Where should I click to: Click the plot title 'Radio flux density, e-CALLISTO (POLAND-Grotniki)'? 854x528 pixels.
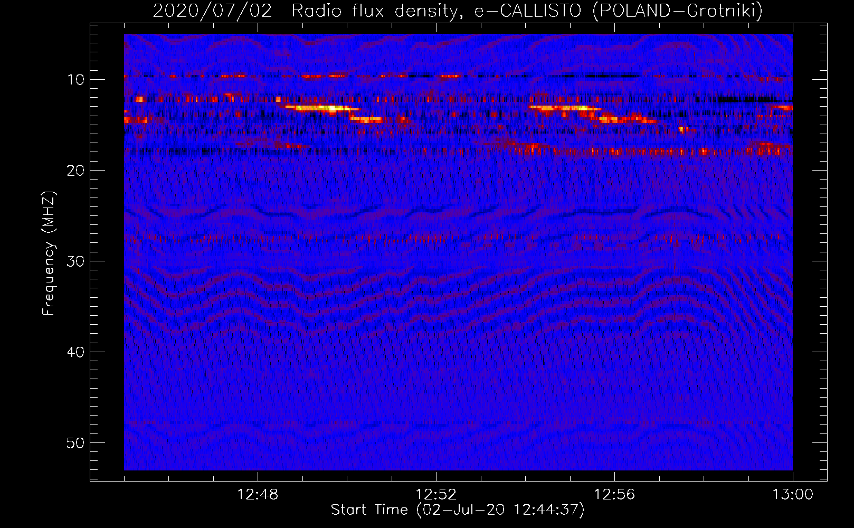(527, 11)
